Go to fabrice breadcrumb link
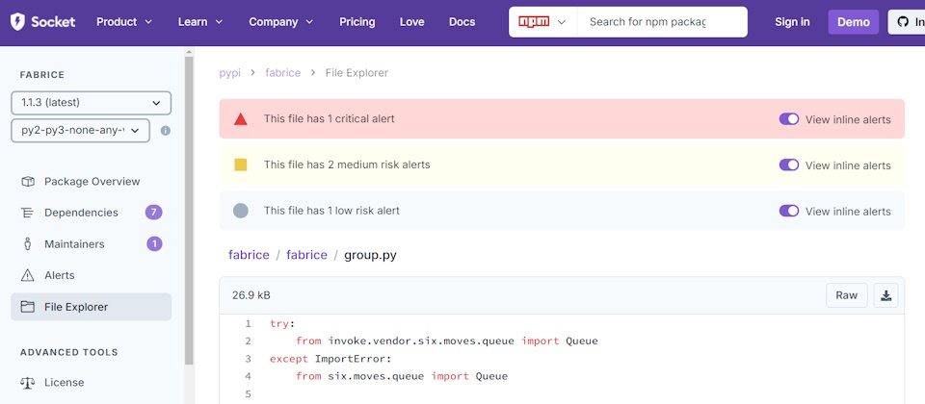This screenshot has height=404, width=925. coord(282,73)
